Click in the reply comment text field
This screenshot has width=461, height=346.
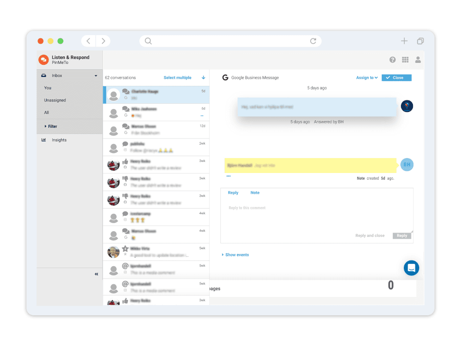click(x=316, y=216)
